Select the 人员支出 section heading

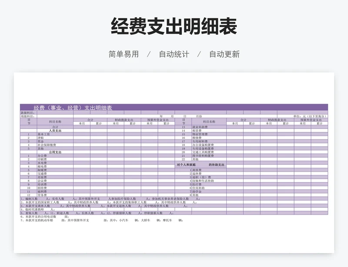coord(55,131)
